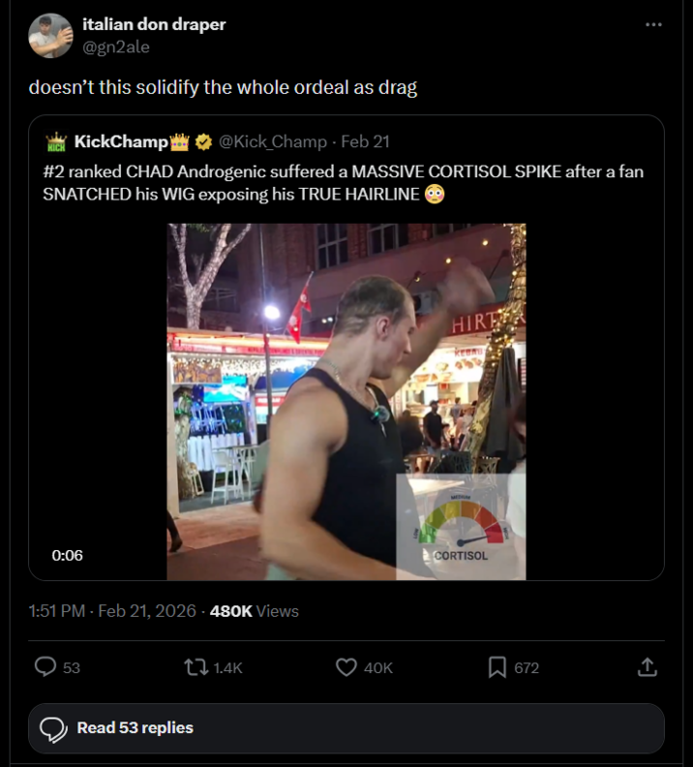The image size is (693, 767).
Task: Click the reply speech bubble icon
Action: click(x=45, y=667)
